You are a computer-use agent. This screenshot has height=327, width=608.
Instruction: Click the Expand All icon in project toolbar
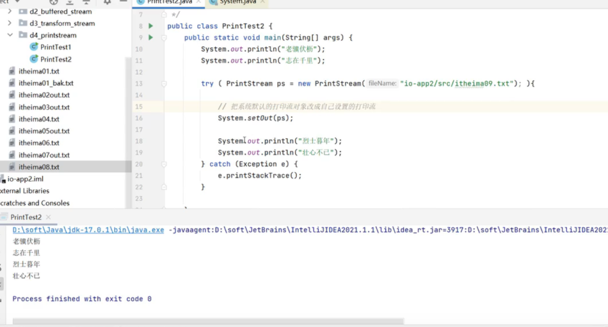[69, 2]
